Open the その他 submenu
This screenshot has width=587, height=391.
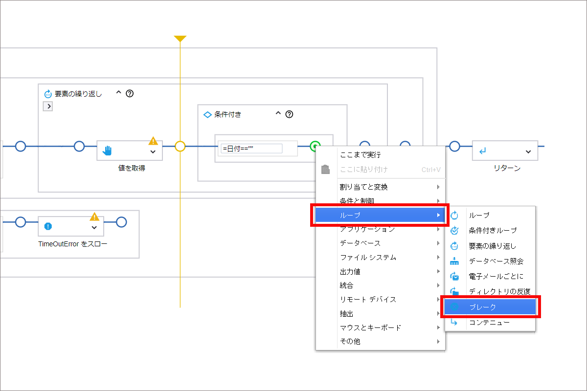(381, 341)
